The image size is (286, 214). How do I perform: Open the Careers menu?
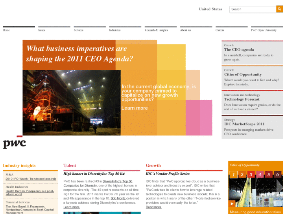(x=220, y=30)
